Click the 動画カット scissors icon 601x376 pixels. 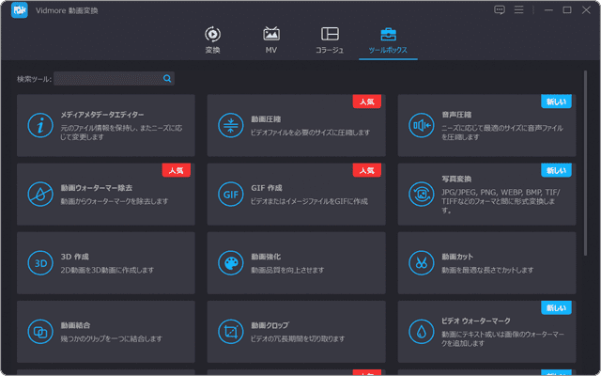tap(422, 263)
